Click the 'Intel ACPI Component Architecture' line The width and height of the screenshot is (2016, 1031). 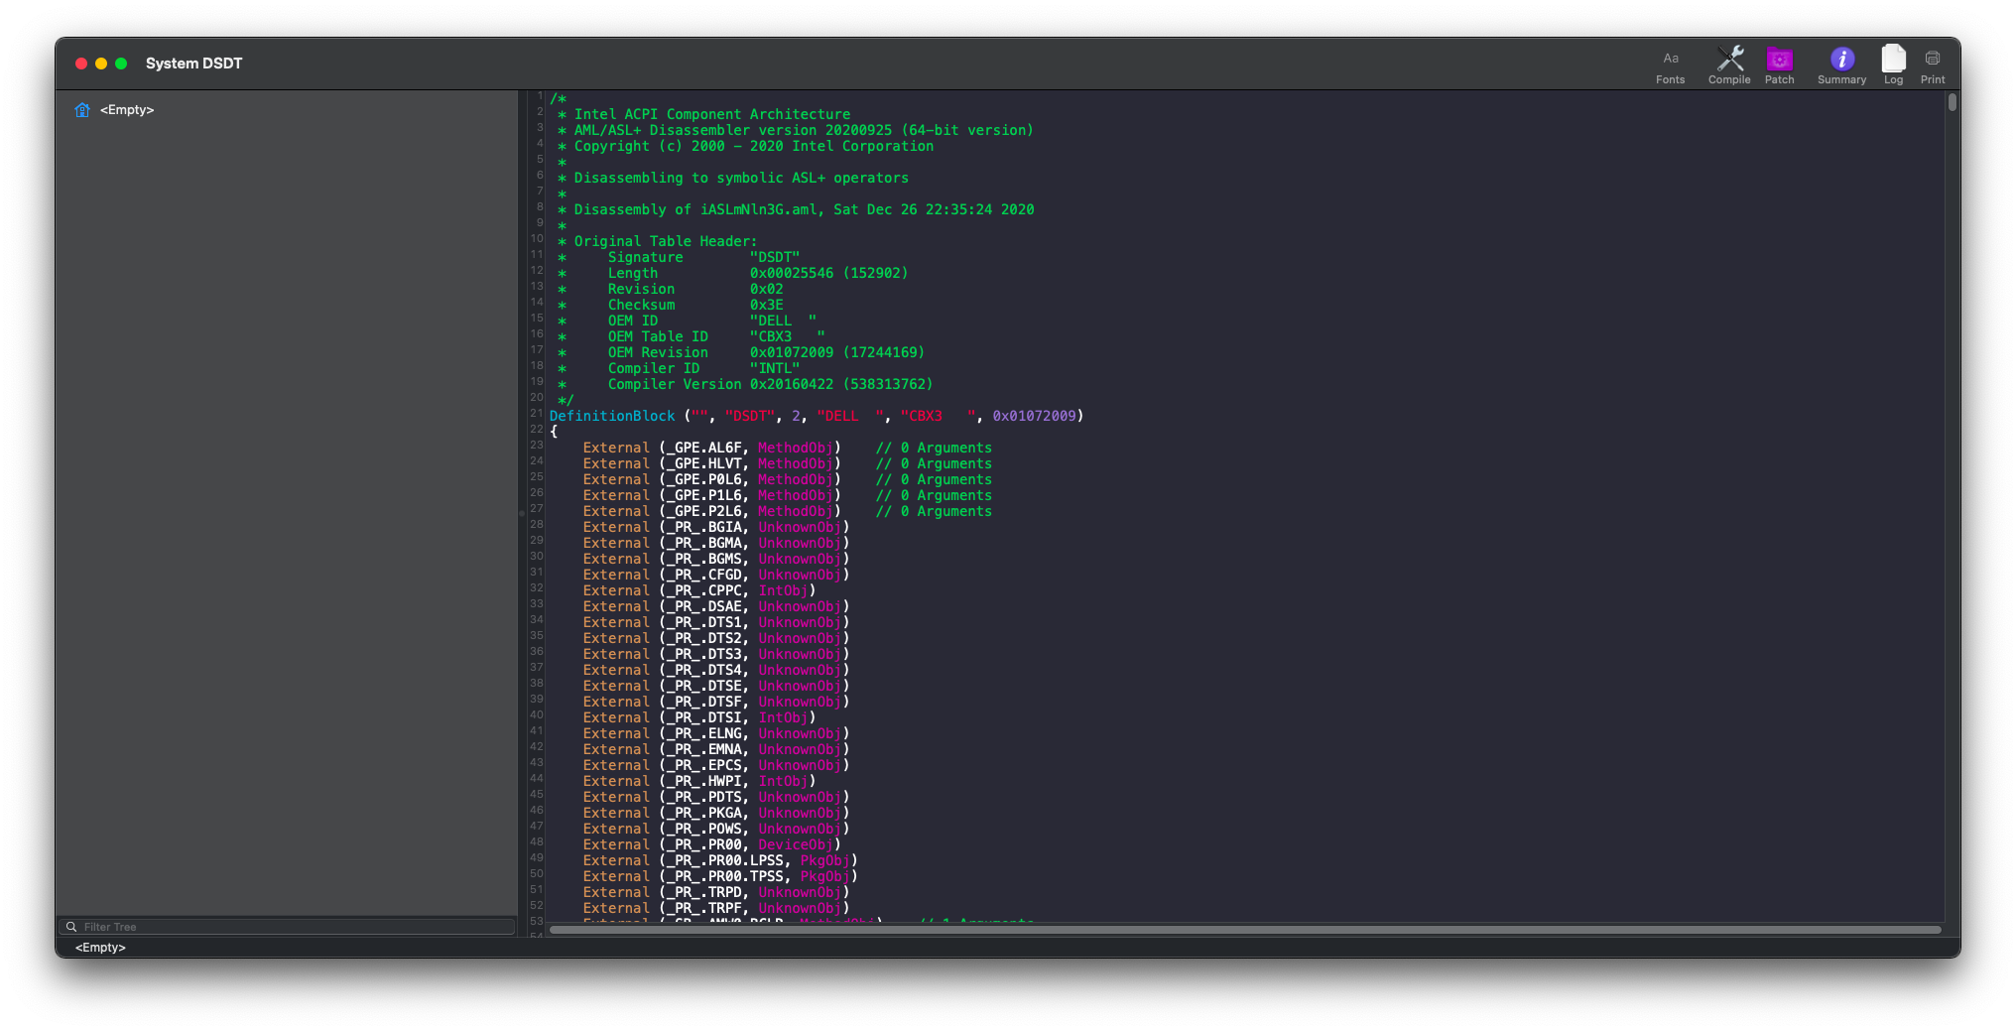[703, 114]
